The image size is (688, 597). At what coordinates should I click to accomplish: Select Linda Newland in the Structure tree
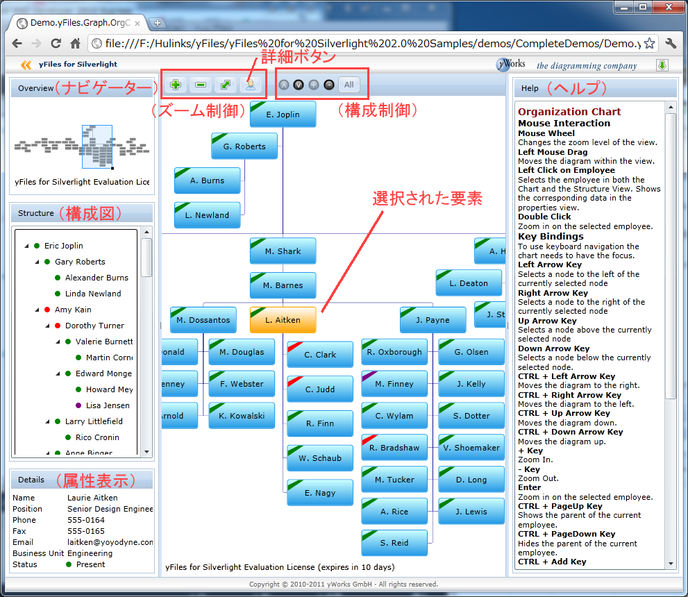pos(93,294)
